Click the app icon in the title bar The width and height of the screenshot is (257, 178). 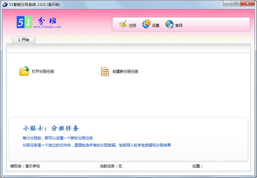(x=5, y=4)
